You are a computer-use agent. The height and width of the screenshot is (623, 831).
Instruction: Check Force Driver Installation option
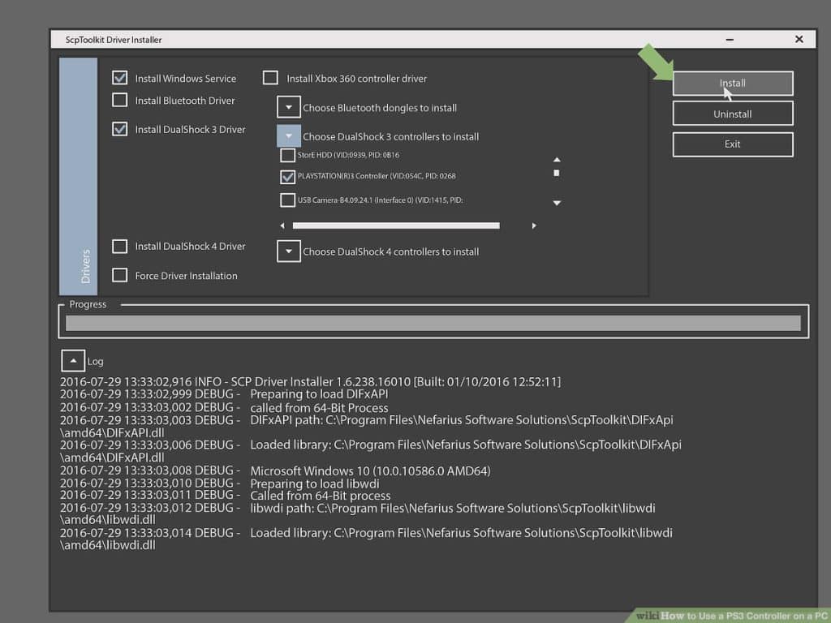point(120,275)
